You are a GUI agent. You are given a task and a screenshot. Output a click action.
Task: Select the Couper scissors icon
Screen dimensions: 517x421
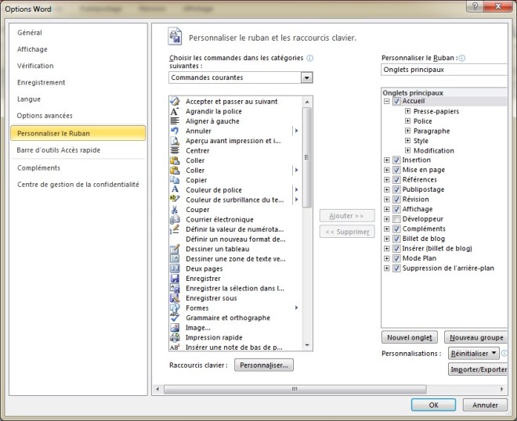pos(175,210)
